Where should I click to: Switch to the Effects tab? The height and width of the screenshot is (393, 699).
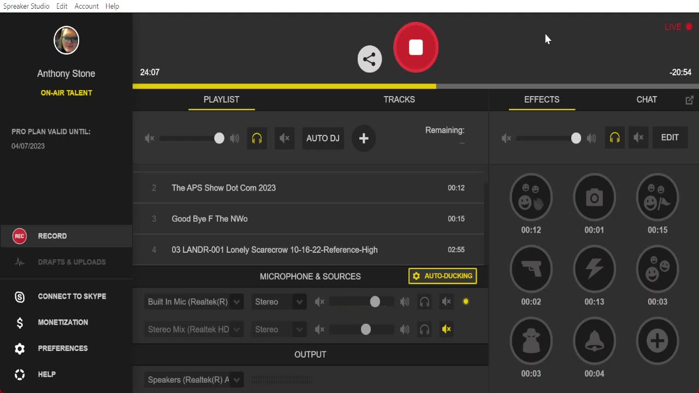tap(542, 99)
